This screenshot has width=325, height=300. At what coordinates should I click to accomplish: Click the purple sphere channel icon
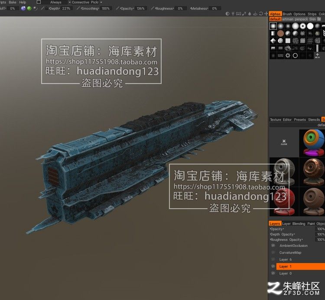coord(23,8)
